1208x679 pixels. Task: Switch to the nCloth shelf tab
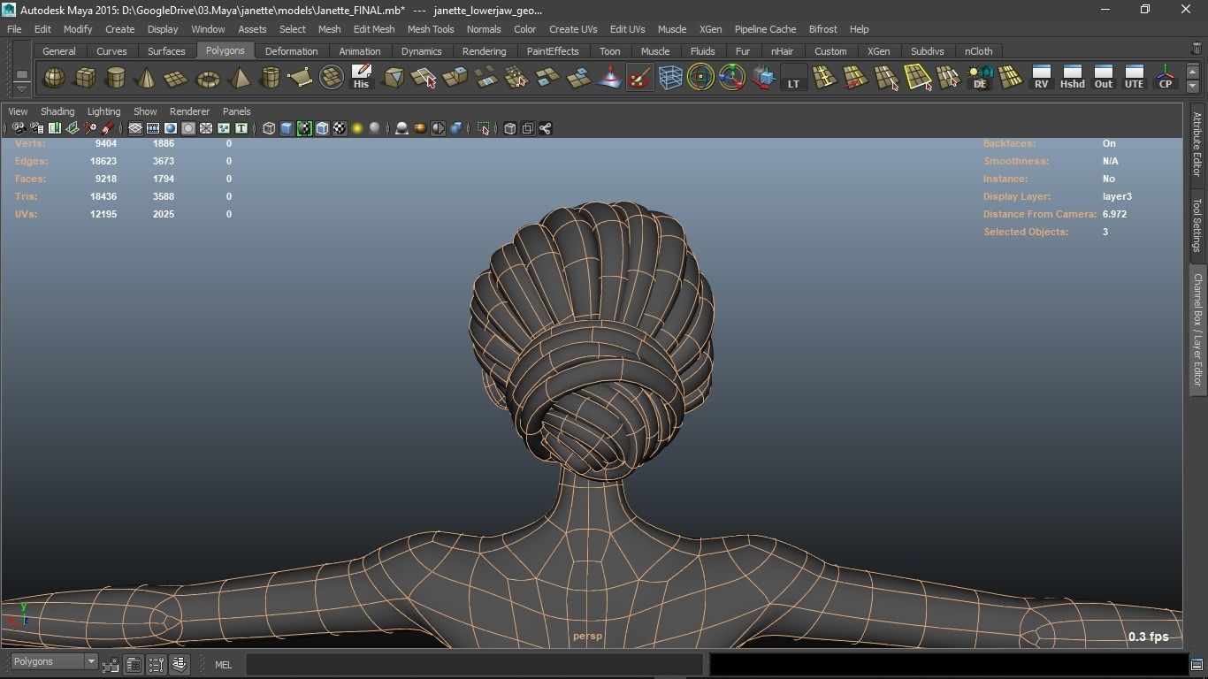pos(978,51)
